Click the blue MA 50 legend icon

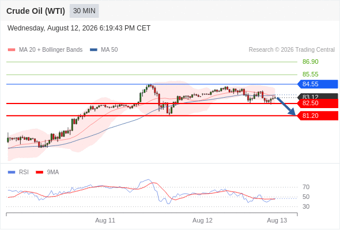click(x=94, y=50)
